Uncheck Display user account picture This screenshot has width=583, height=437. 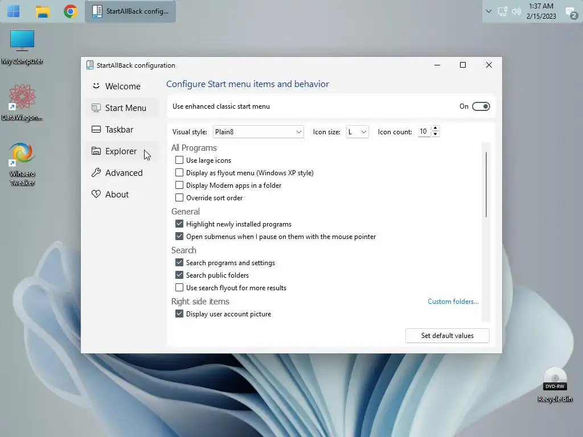pos(179,314)
